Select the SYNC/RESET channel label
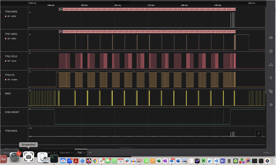Viewport: 276px width, 165px height. tap(12, 112)
